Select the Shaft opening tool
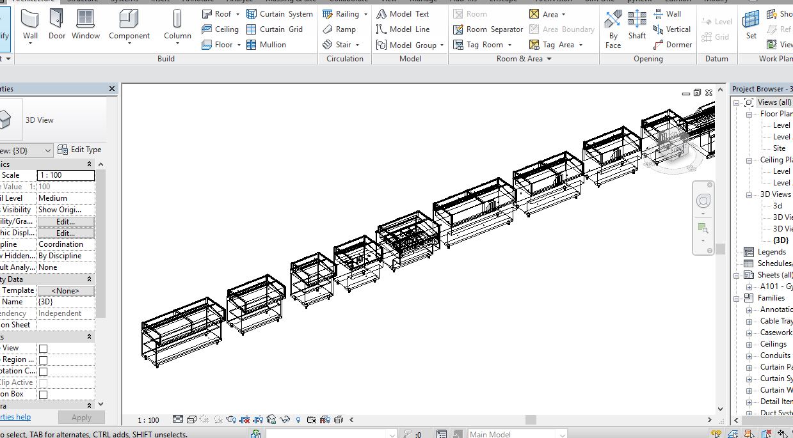Viewport: 793px width, 438px height. coord(637,26)
